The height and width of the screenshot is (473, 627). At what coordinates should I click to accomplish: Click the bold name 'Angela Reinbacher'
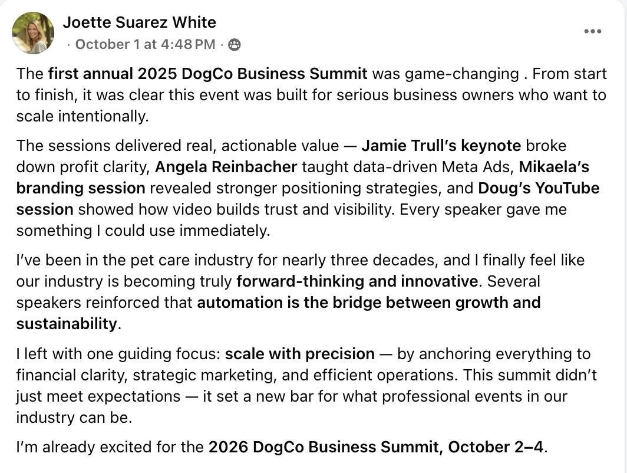coord(226,167)
